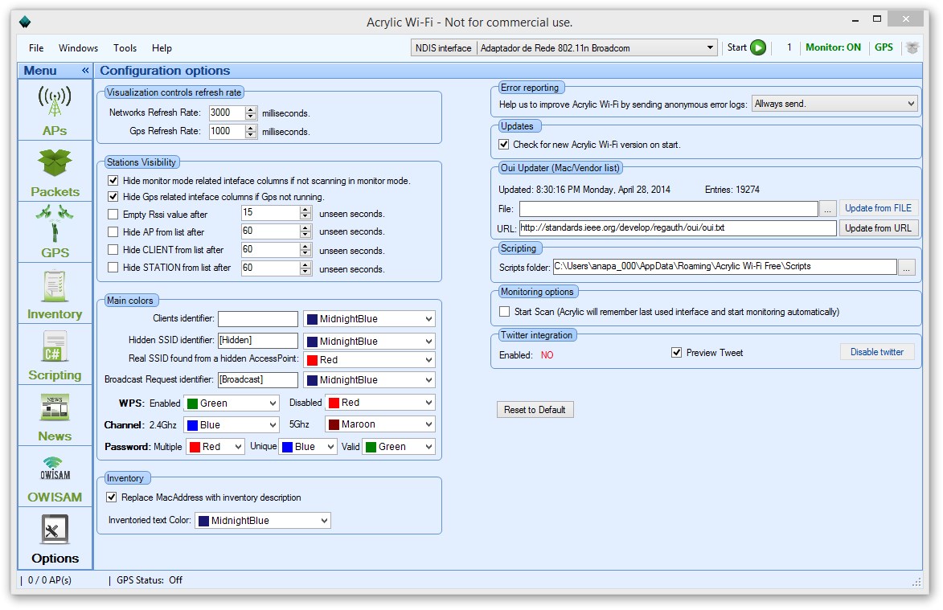Toggle the Preview Tweet checkbox
Viewport: 943px width, 610px height.
coord(677,352)
